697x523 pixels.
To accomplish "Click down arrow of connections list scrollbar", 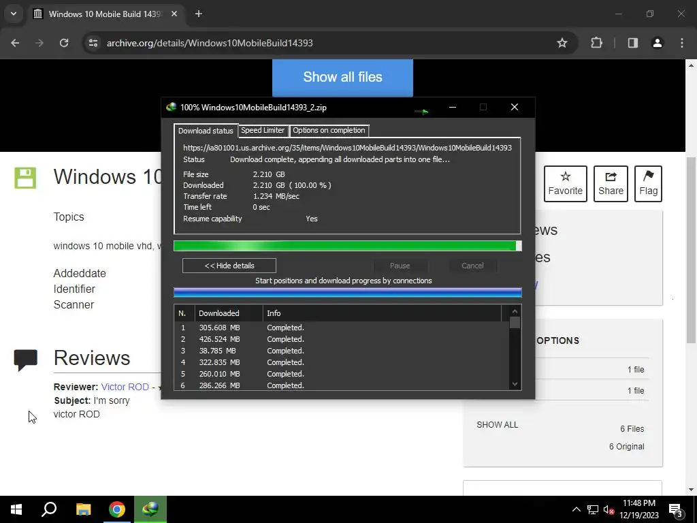I will (x=515, y=384).
